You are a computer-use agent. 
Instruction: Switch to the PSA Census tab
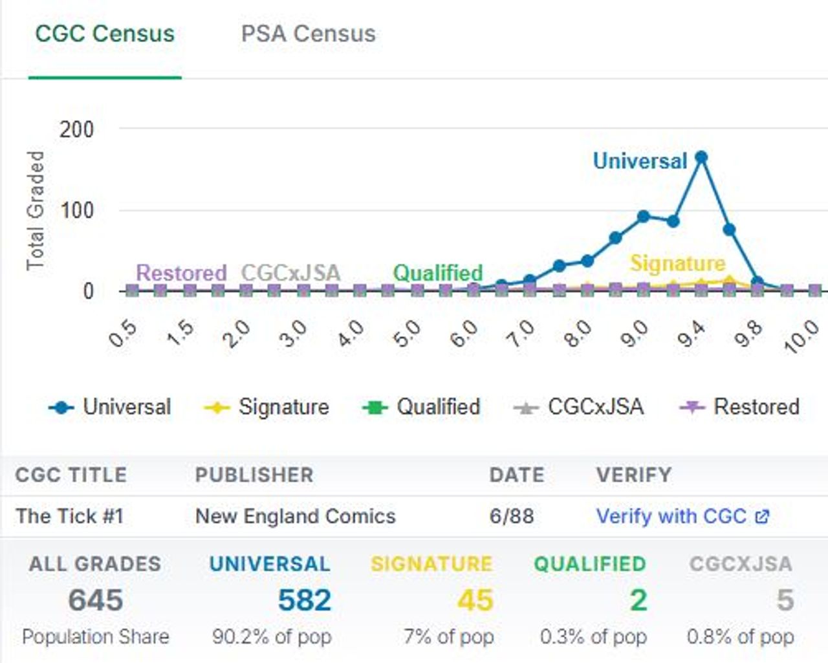pyautogui.click(x=308, y=34)
